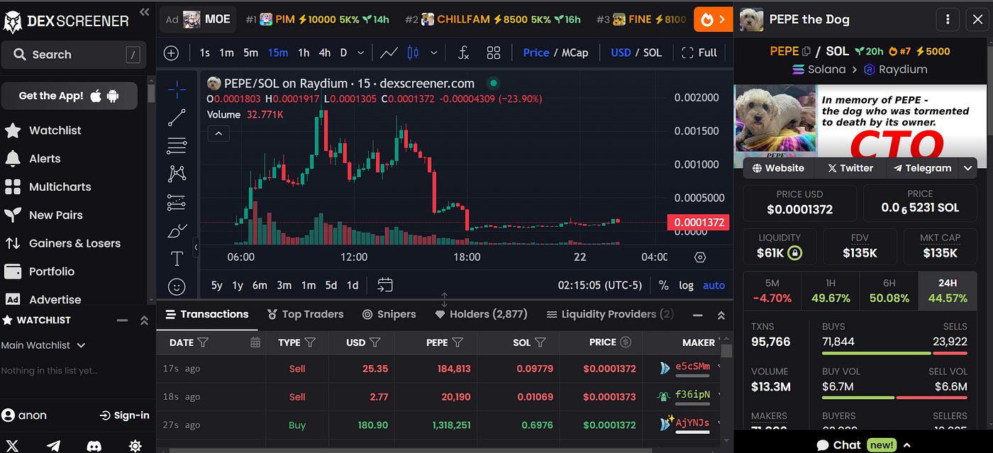This screenshot has height=453, width=993.
Task: Switch to the Holders tab
Action: pos(481,314)
